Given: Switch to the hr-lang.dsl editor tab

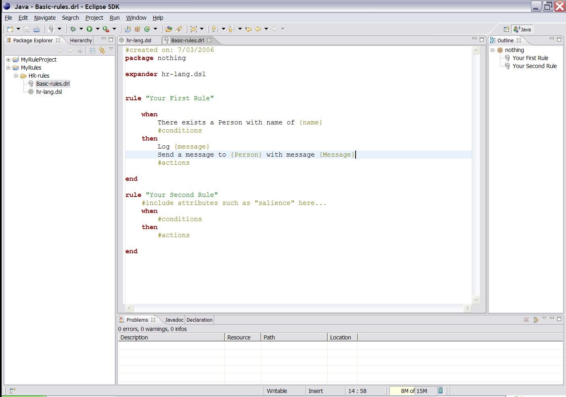Looking at the screenshot, I should coord(138,40).
